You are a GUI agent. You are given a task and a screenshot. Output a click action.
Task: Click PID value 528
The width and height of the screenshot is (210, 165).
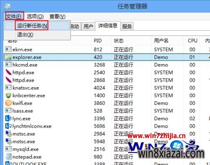click(x=98, y=111)
